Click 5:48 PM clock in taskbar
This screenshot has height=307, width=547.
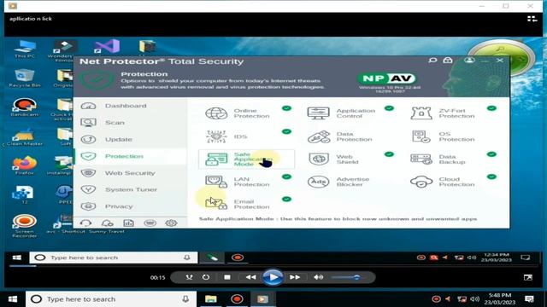(499, 299)
